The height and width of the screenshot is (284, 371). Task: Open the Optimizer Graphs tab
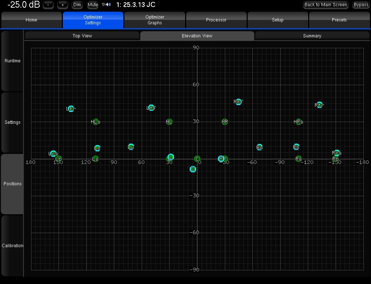[155, 20]
